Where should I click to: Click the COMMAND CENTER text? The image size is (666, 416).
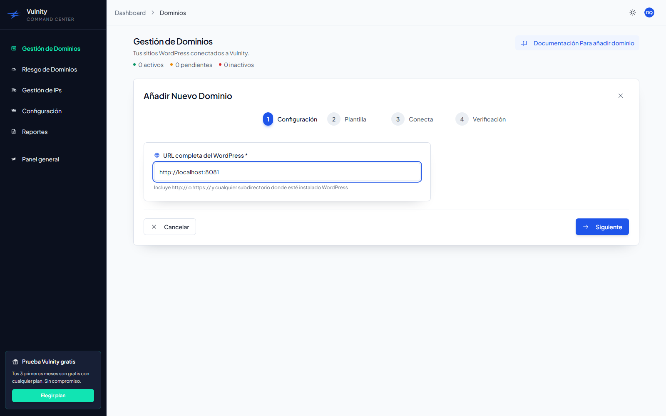pyautogui.click(x=50, y=19)
